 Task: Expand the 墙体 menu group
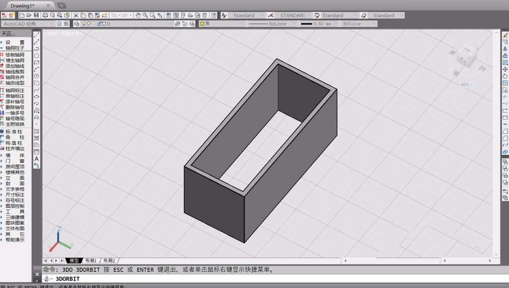(x=15, y=155)
